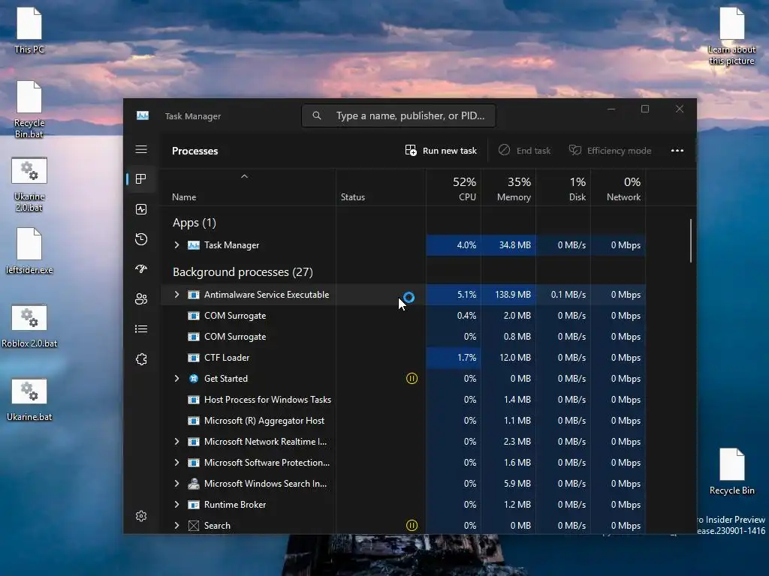Image resolution: width=769 pixels, height=576 pixels.
Task: Select the Ukarine.bat desktop file
Action: pyautogui.click(x=29, y=400)
